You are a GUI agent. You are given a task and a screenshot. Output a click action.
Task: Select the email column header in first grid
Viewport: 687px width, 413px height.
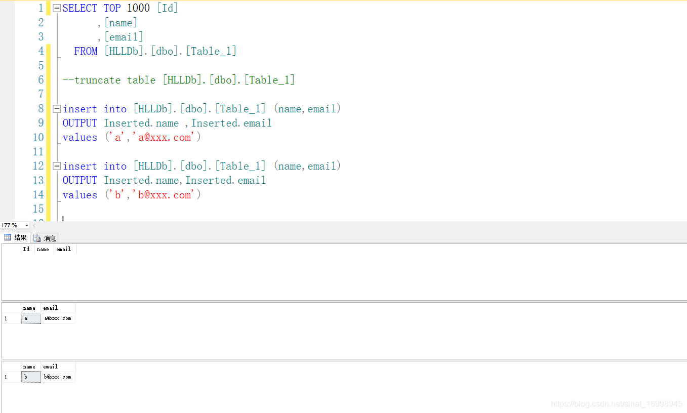[x=65, y=249]
